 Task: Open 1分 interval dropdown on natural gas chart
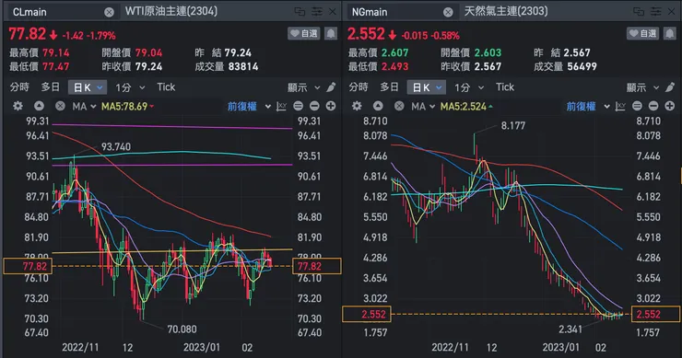(x=469, y=87)
